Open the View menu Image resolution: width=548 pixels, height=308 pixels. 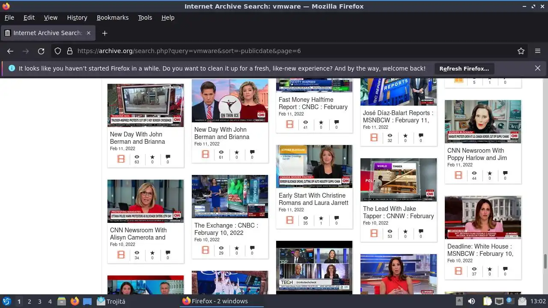(x=51, y=18)
